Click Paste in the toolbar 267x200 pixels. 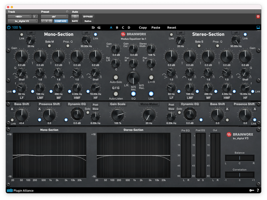156,28
